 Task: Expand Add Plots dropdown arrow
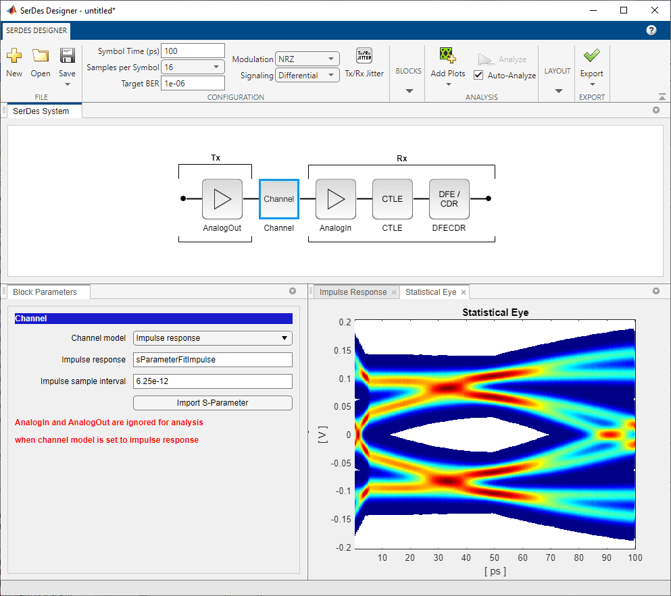(448, 84)
